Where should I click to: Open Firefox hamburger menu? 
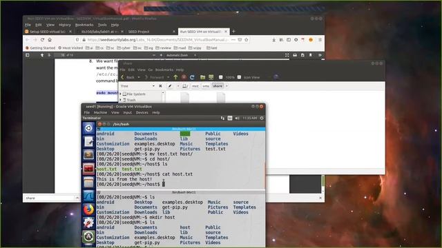320,40
